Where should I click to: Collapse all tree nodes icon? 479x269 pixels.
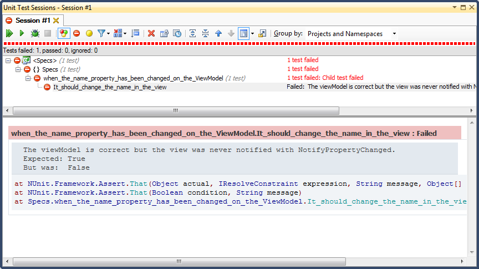[205, 33]
